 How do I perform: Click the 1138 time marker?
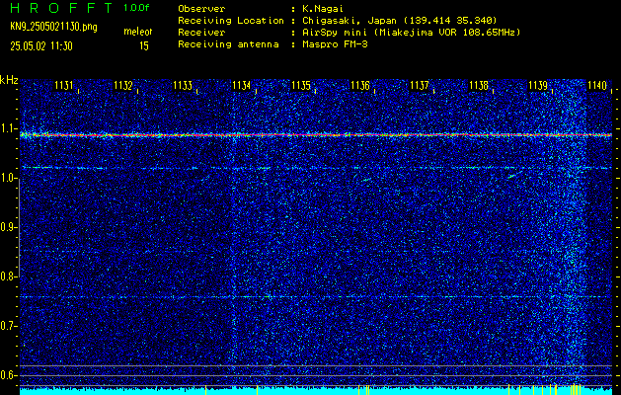[x=479, y=85]
